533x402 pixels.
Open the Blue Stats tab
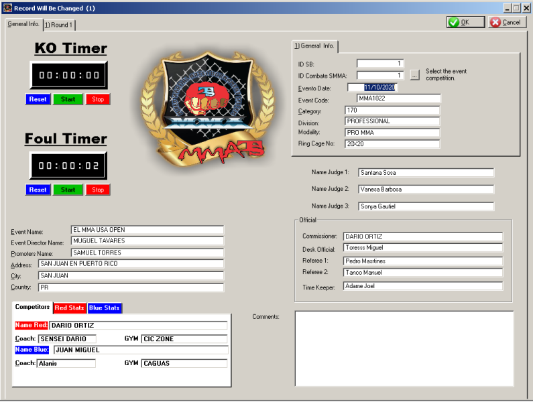105,308
